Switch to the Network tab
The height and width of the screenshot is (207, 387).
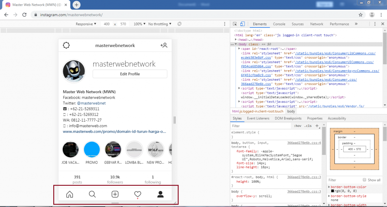(x=317, y=24)
